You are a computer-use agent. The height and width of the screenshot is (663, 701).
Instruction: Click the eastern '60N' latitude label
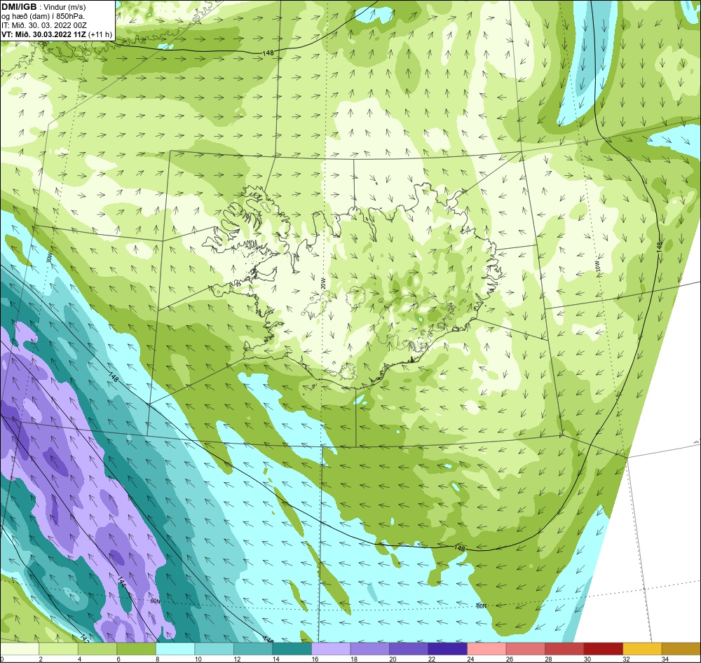481,606
